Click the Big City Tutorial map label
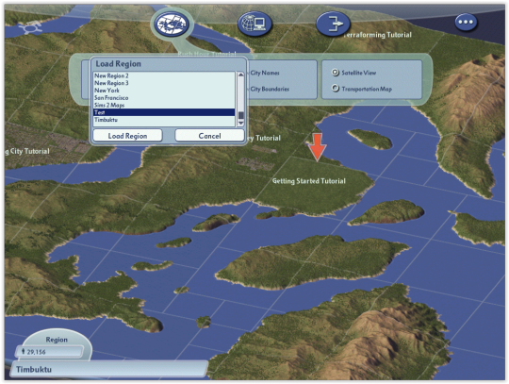This screenshot has height=384, width=509. 27,151
